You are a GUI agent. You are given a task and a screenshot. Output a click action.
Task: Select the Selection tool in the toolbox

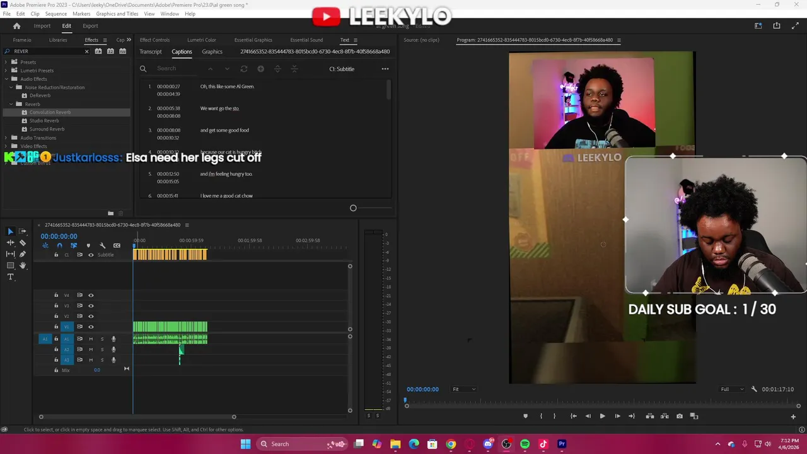coord(10,231)
